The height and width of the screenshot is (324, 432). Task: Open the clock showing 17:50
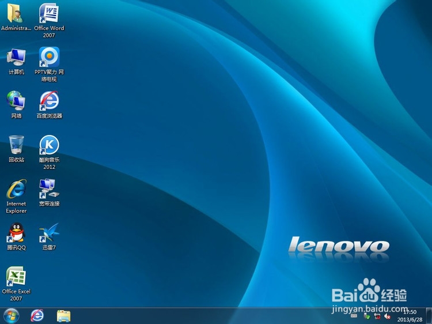click(x=410, y=316)
